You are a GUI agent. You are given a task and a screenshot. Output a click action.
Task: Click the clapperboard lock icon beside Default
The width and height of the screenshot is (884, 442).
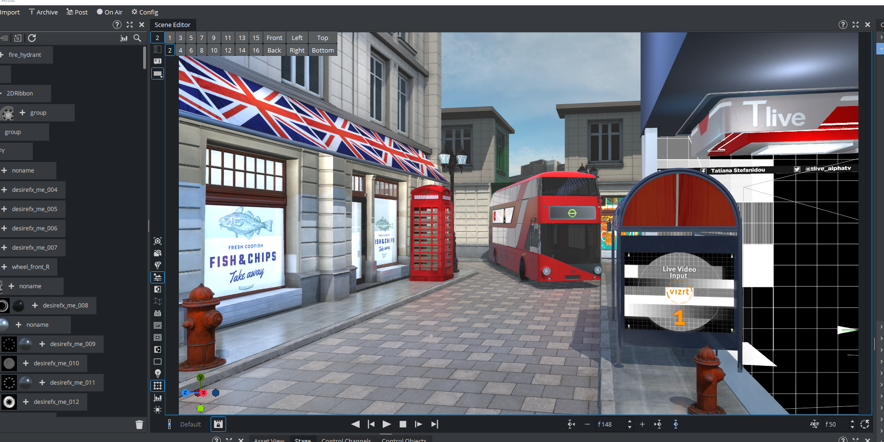pyautogui.click(x=218, y=424)
